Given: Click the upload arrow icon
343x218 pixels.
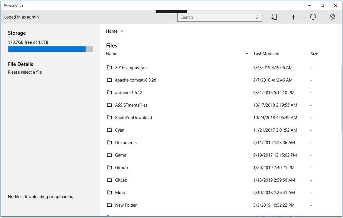Looking at the screenshot, I should (293, 17).
